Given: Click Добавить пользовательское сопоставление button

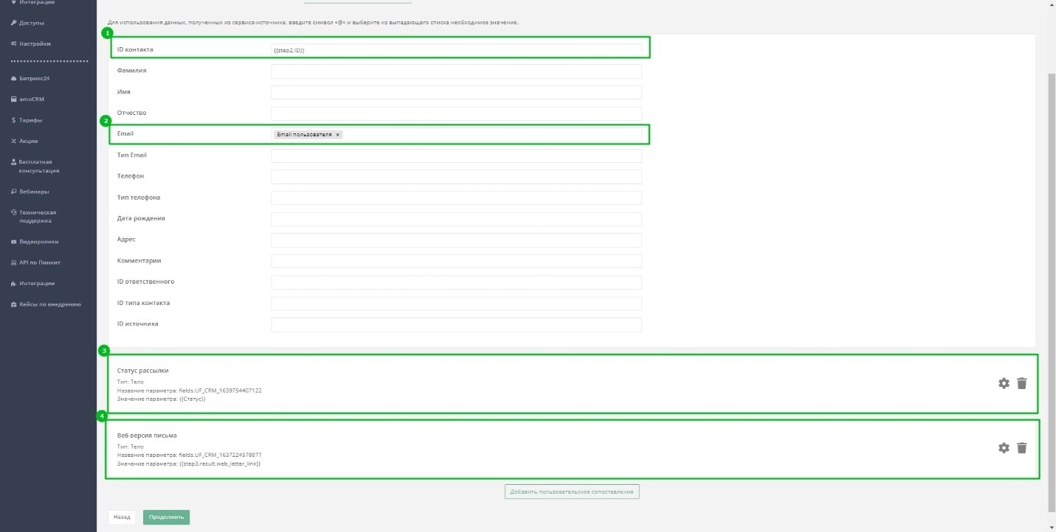Looking at the screenshot, I should tap(572, 491).
